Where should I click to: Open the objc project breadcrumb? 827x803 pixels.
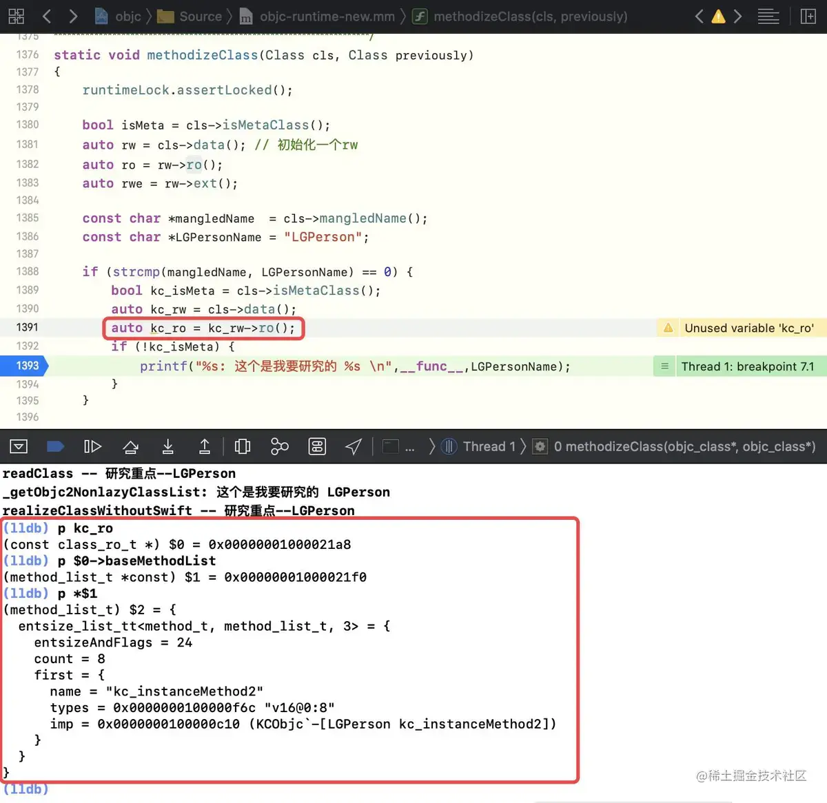pyautogui.click(x=118, y=16)
